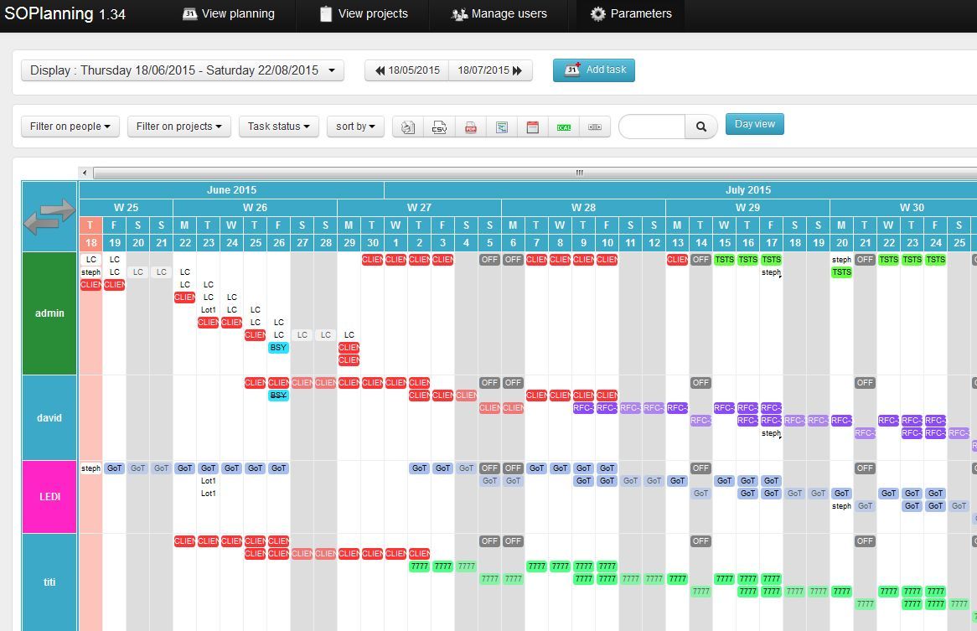
Task: Click the column width adjustment icon
Action: point(595,127)
